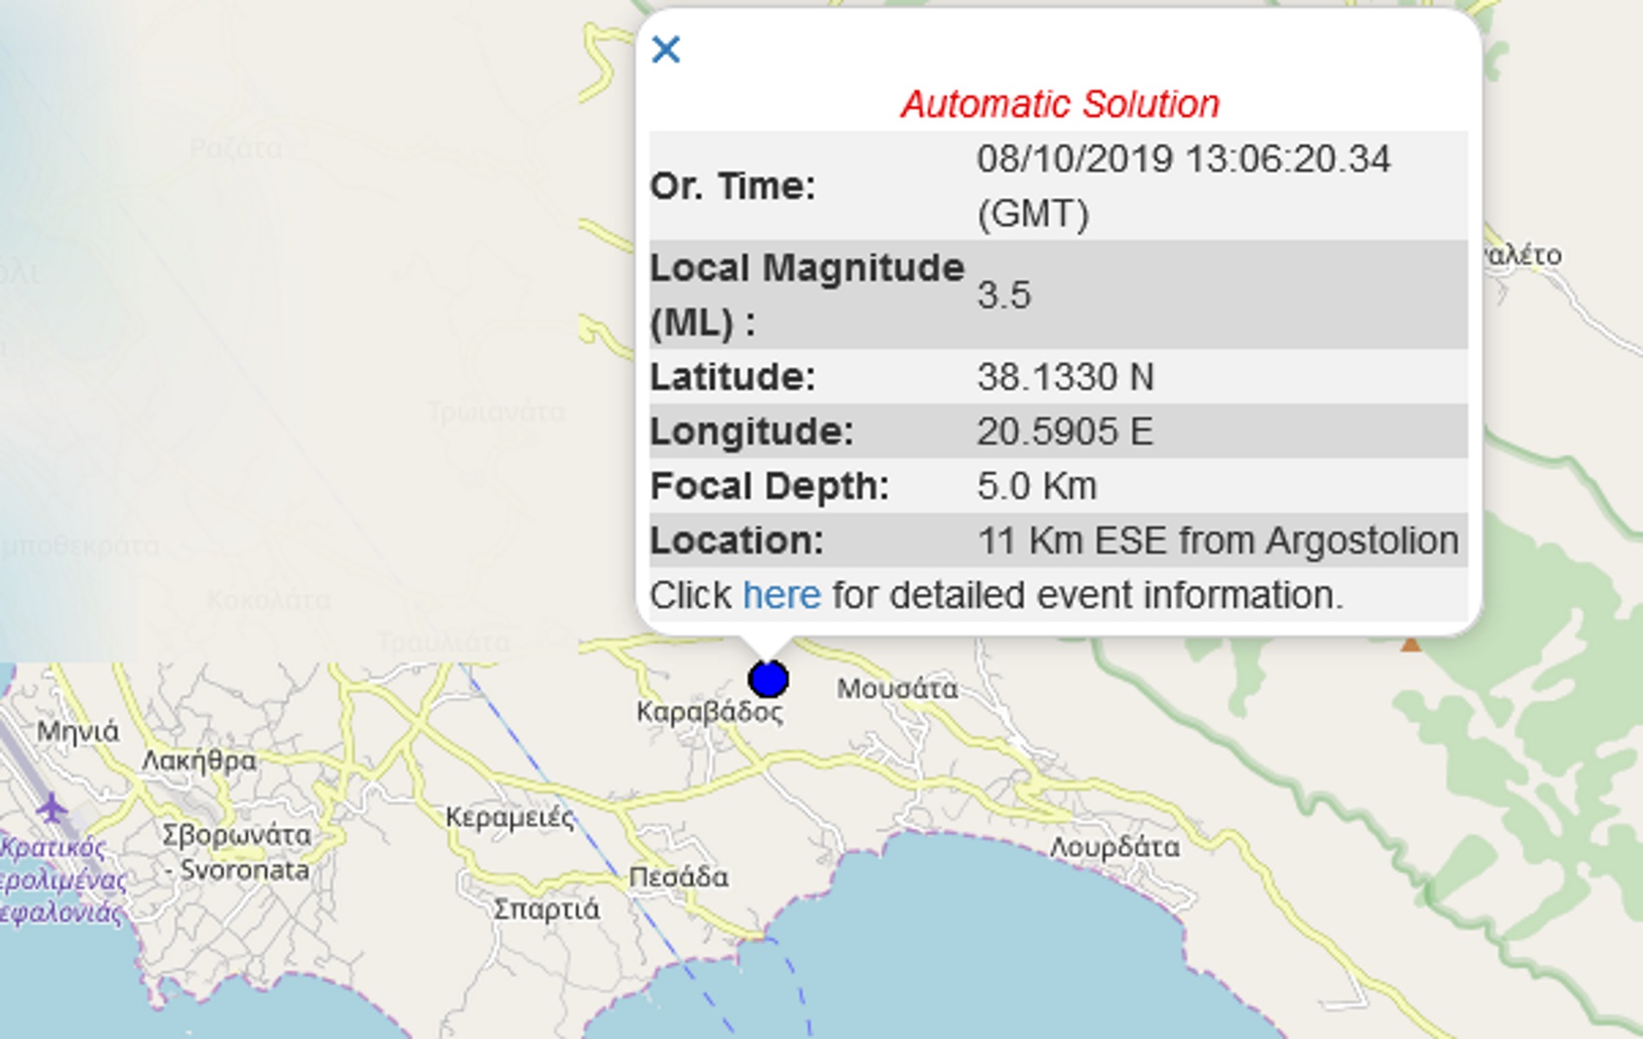Click the Καραβάδος village label on map

tap(709, 712)
